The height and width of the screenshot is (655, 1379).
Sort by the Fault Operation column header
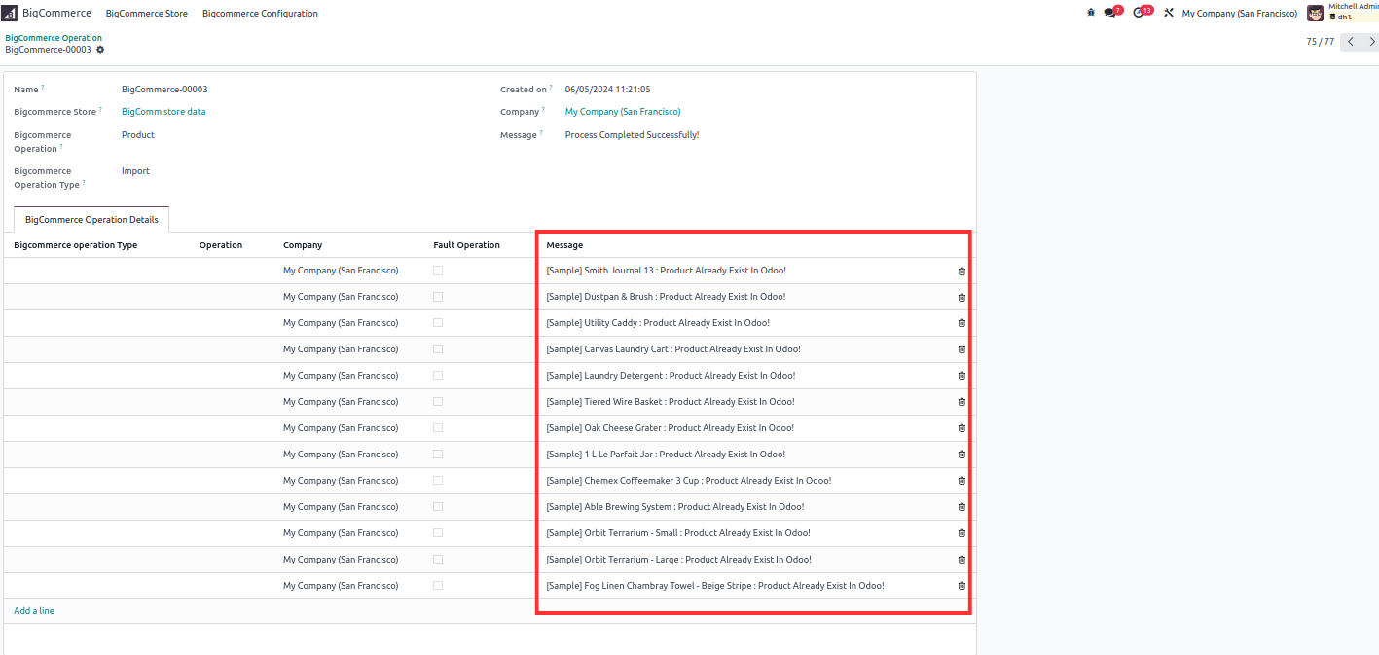[x=466, y=245]
